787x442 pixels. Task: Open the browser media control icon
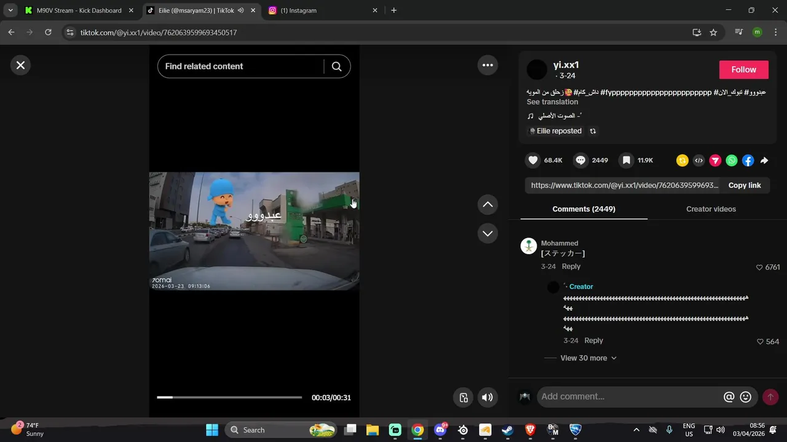click(739, 33)
